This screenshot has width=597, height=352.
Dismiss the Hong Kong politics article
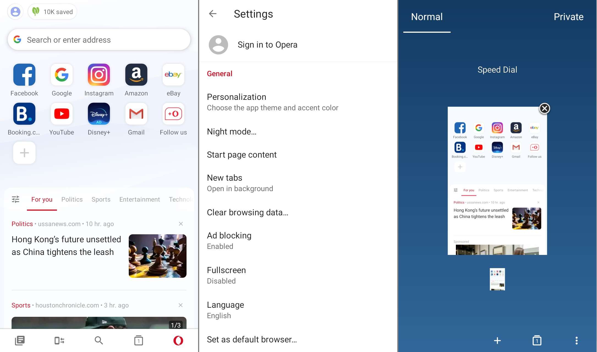click(x=181, y=224)
